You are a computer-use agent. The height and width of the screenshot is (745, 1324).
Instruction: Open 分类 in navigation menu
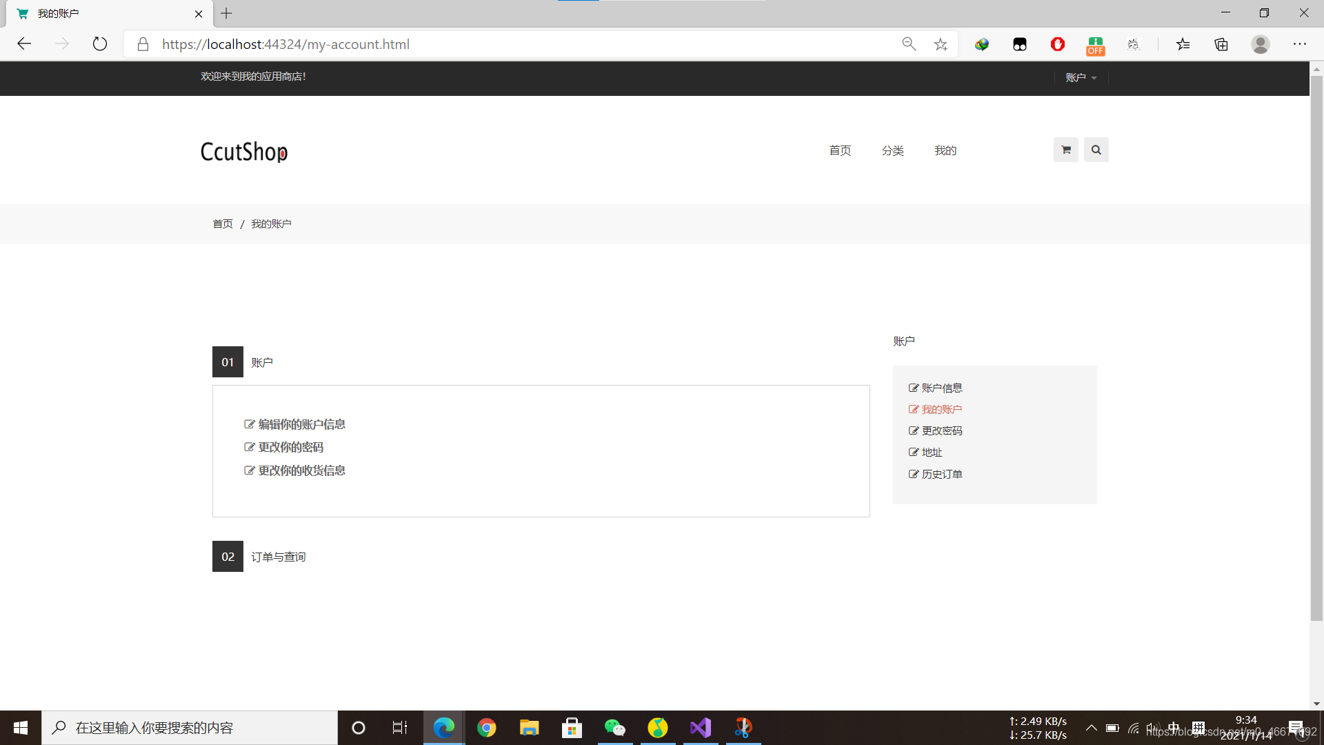[892, 150]
